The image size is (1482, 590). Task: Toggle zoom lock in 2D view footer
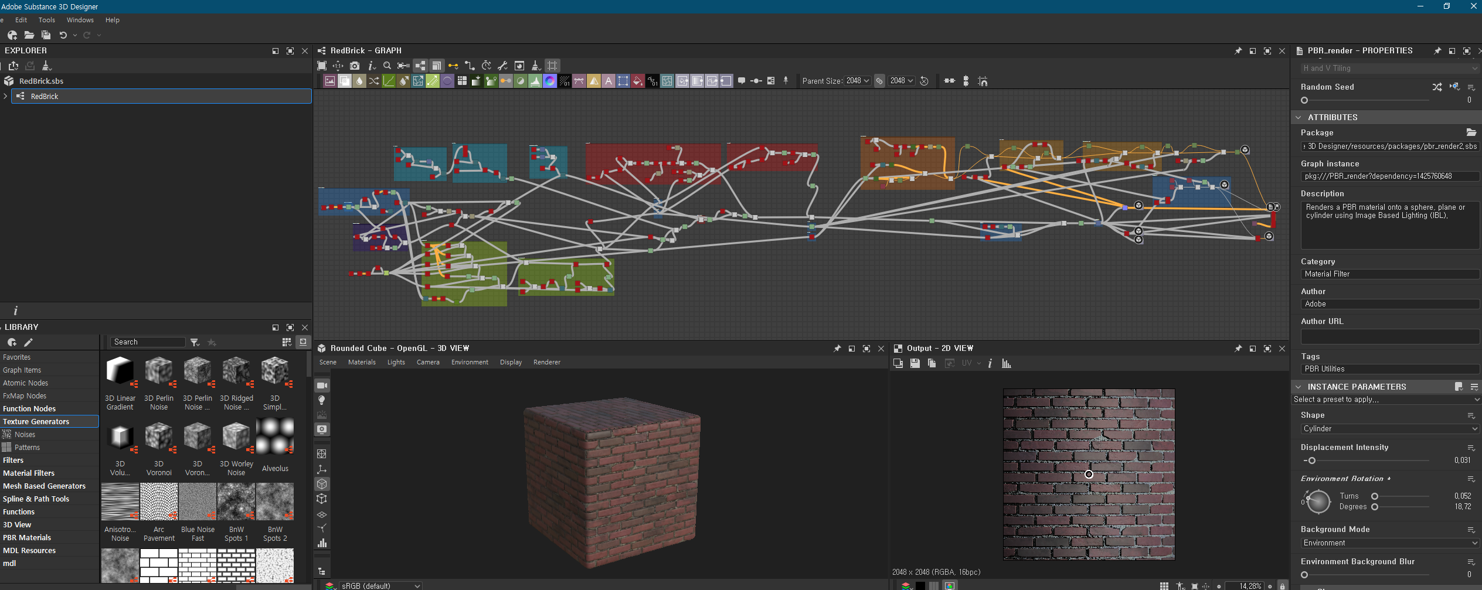[1283, 586]
